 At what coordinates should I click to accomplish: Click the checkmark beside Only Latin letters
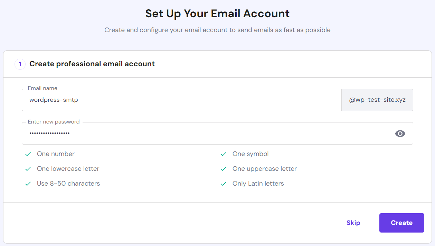click(x=224, y=184)
